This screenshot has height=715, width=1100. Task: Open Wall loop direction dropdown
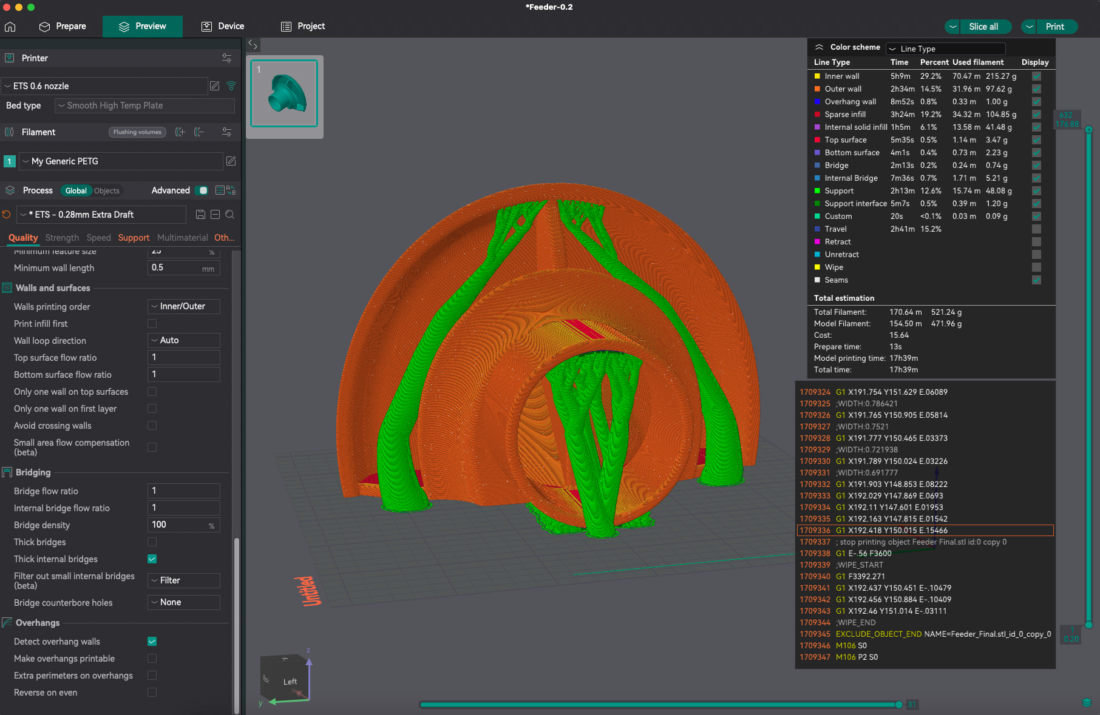coord(184,341)
